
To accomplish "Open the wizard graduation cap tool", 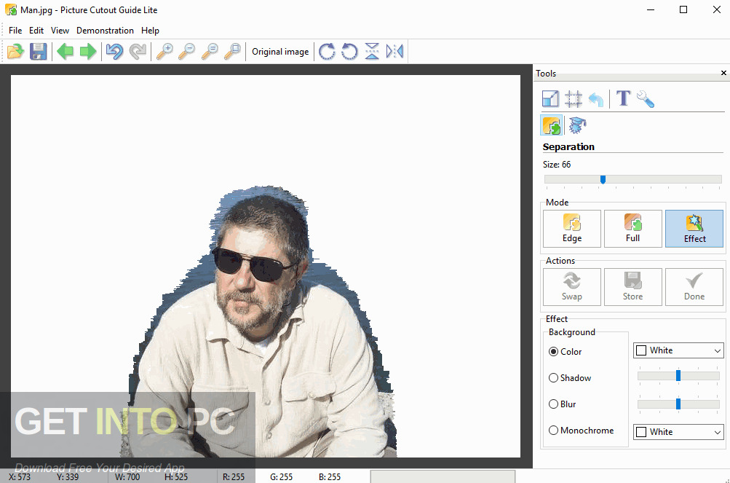I will [577, 125].
